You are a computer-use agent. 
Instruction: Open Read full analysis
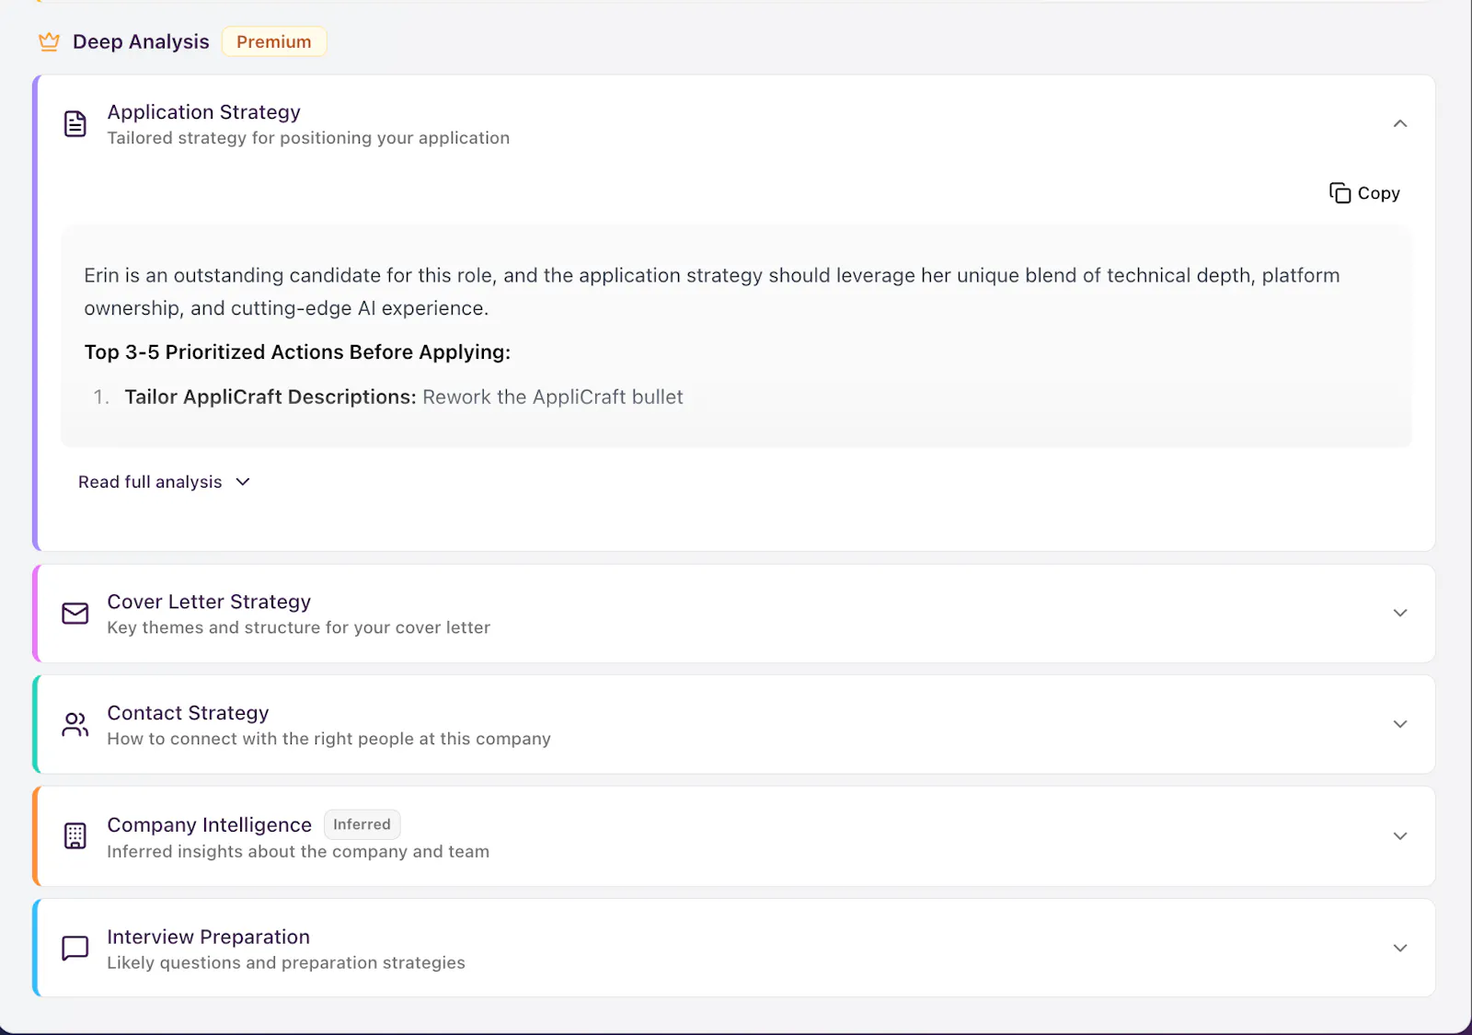164,482
